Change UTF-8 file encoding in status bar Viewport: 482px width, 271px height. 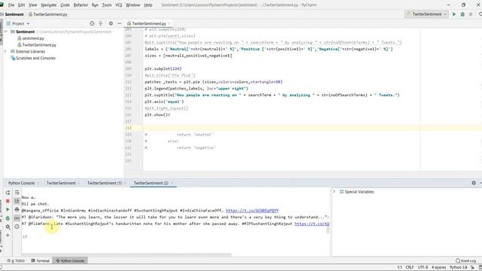[x=423, y=267]
